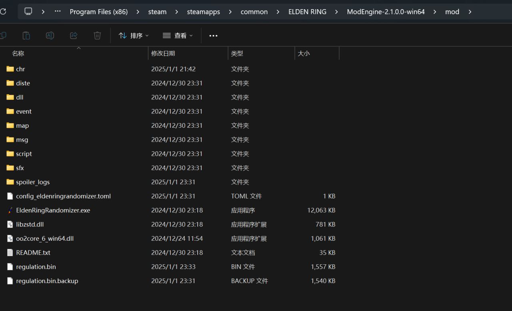Select the config_eldenringrandomizer.toml file icon
The width and height of the screenshot is (512, 311).
(x=10, y=196)
